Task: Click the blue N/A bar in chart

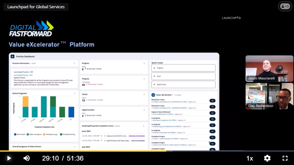Action: click(x=71, y=112)
